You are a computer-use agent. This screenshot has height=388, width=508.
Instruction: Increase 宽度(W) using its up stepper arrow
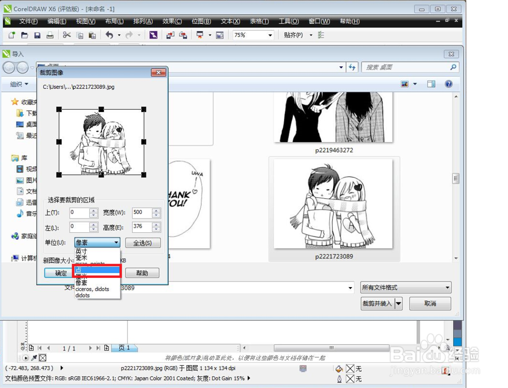tap(157, 210)
